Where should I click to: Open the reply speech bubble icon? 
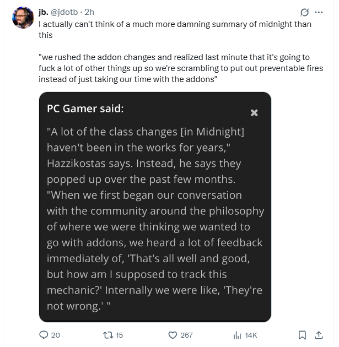(x=44, y=335)
